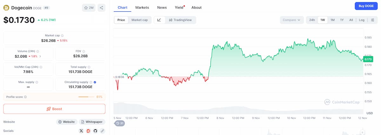Set chart range to 24h
This screenshot has height=135, width=381.
click(312, 20)
